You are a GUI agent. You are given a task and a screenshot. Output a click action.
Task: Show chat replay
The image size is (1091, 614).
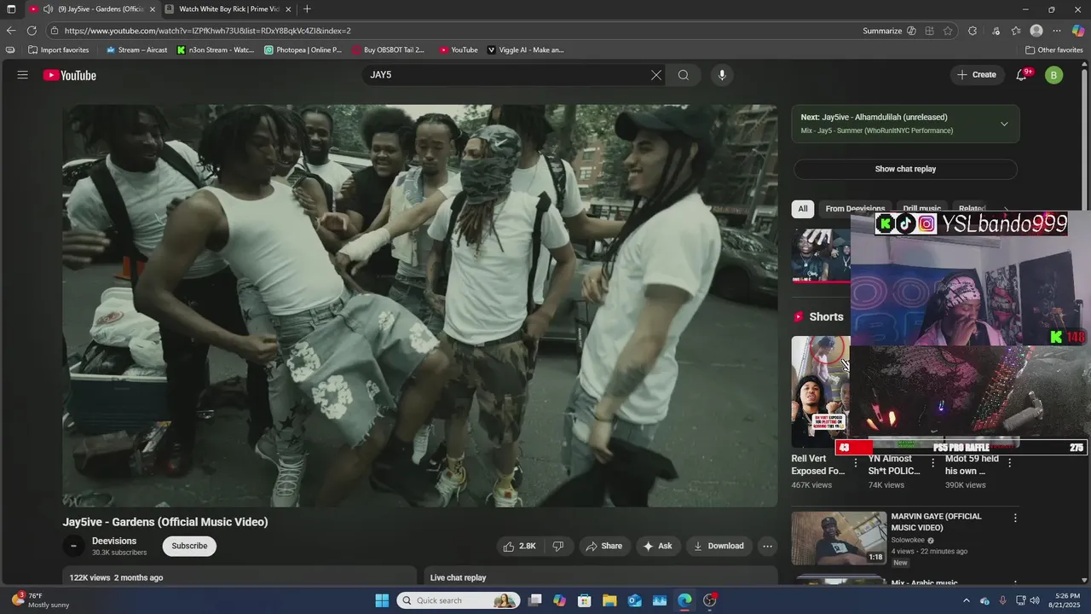[x=905, y=169]
